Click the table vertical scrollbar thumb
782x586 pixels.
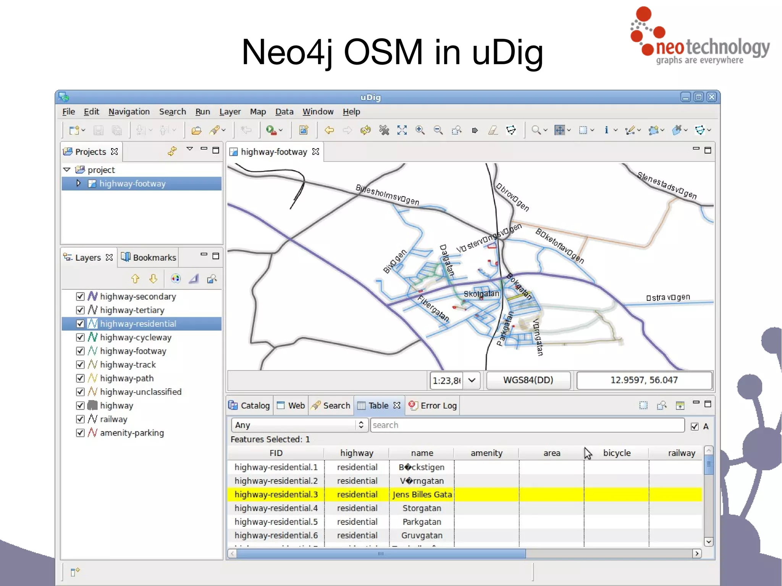(x=708, y=464)
